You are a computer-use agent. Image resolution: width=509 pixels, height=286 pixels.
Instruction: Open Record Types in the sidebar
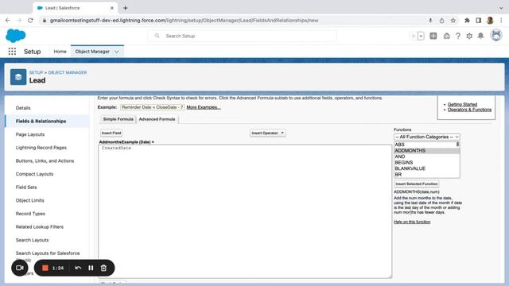pos(30,214)
